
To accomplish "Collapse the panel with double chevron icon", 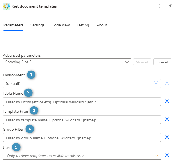I will 170,6.
